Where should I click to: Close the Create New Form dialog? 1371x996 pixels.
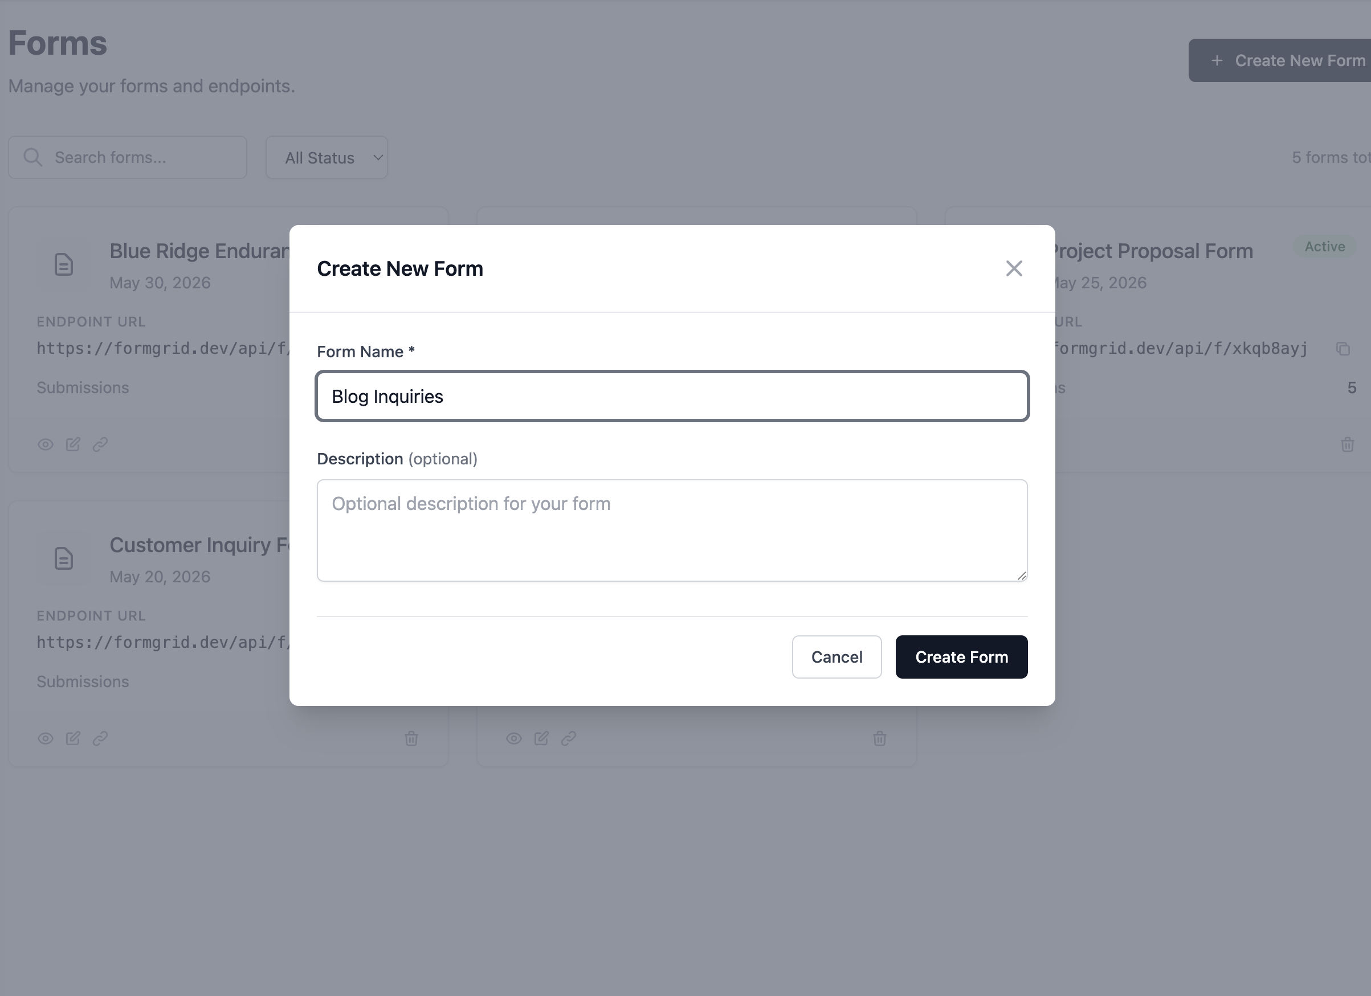pyautogui.click(x=1014, y=268)
